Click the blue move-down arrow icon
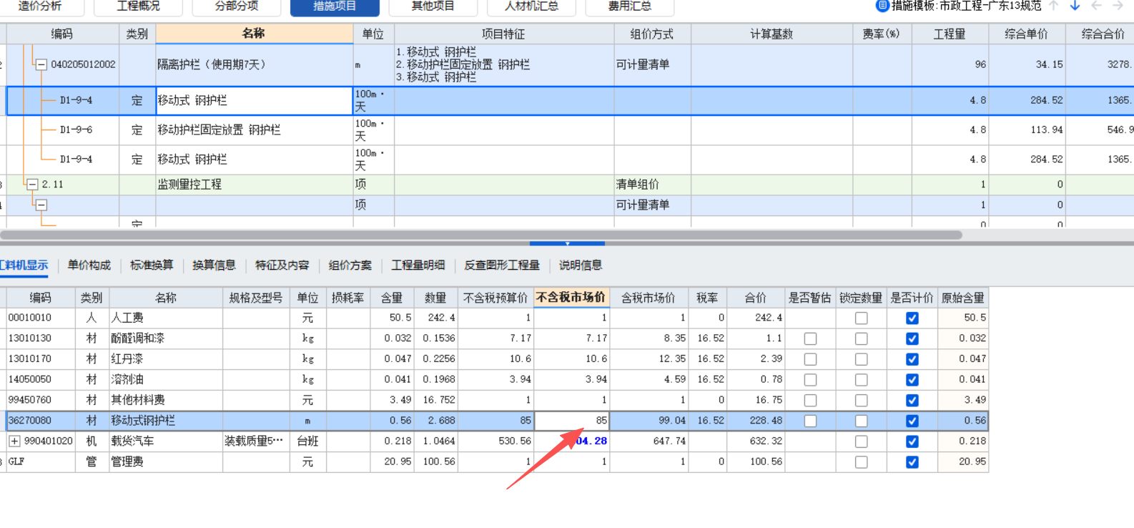 click(x=1075, y=6)
